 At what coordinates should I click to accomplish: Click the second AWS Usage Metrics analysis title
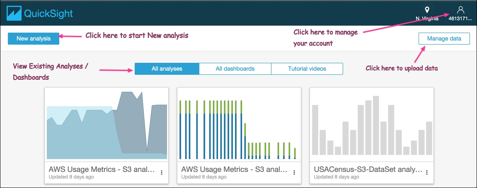point(235,169)
